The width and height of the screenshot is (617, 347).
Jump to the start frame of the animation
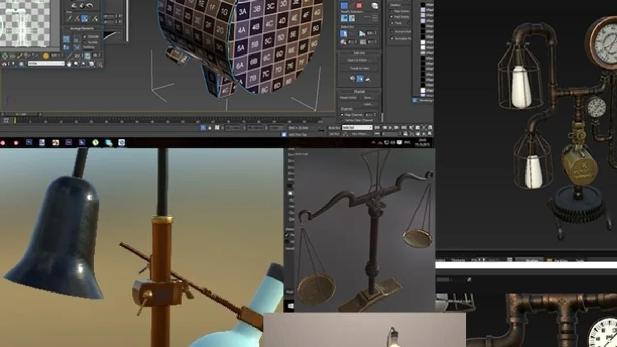click(x=378, y=127)
